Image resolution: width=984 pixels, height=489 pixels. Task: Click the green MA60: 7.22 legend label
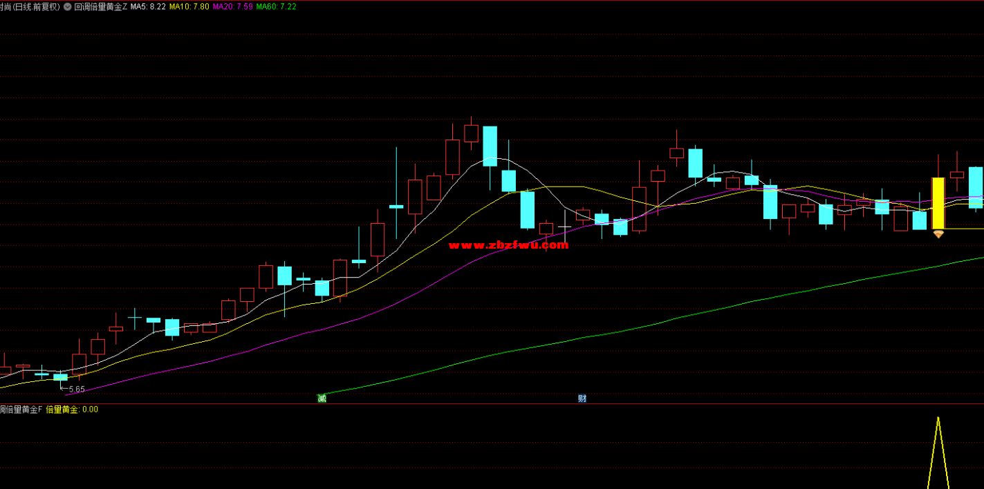pyautogui.click(x=276, y=6)
